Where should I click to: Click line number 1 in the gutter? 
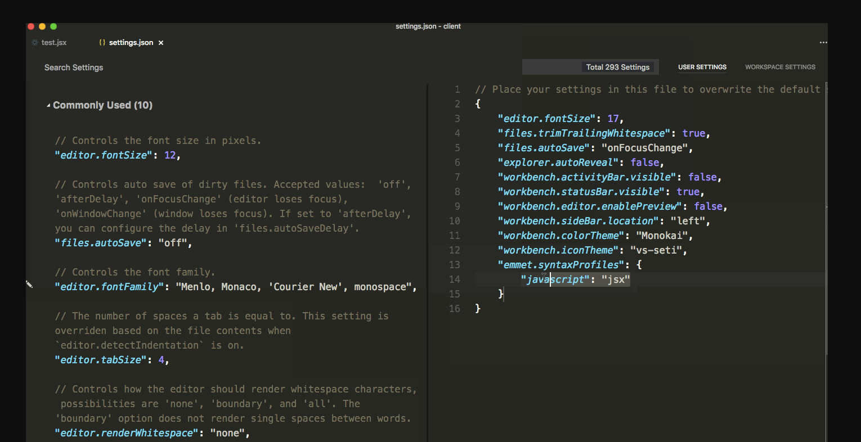click(x=458, y=89)
